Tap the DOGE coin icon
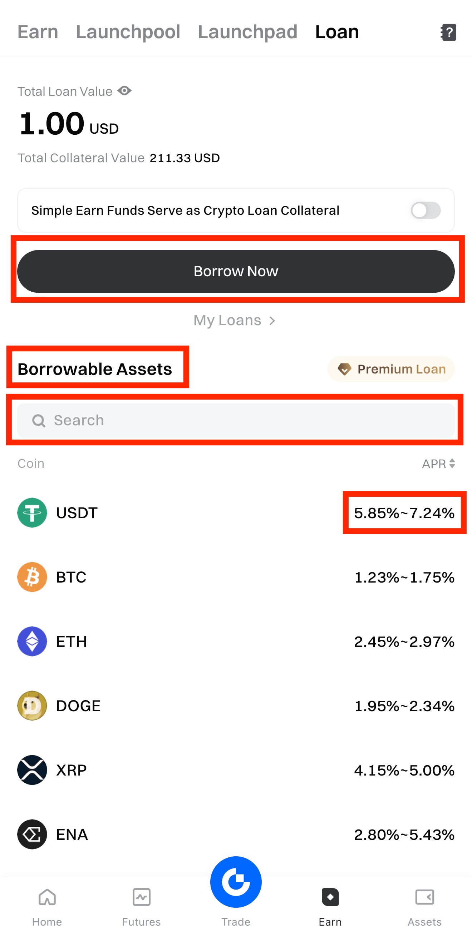This screenshot has width=472, height=941. coord(32,705)
